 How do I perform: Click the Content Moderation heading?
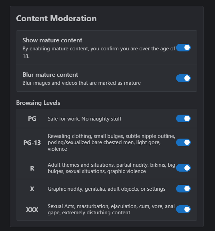[56, 18]
